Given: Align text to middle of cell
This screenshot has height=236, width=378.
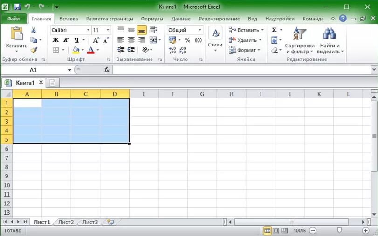Looking at the screenshot, I should 131,30.
